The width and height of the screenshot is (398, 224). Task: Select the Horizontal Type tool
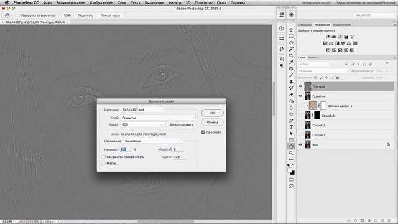tap(291, 127)
